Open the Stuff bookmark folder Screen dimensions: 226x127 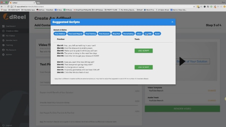140,10
